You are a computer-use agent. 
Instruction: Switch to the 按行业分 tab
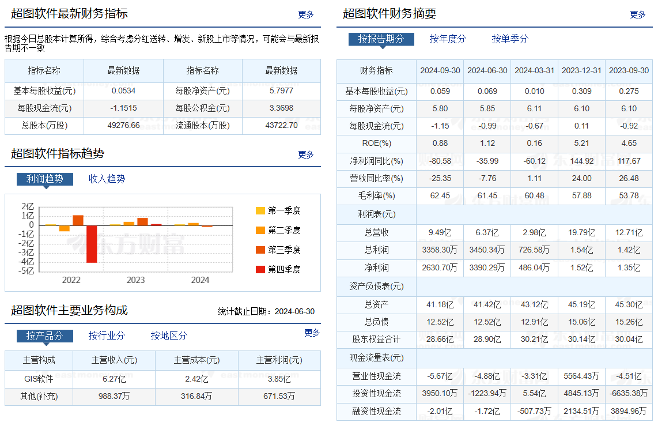(107, 335)
